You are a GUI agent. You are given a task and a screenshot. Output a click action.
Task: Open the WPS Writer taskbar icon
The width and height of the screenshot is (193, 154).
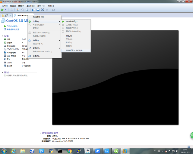[107, 151]
